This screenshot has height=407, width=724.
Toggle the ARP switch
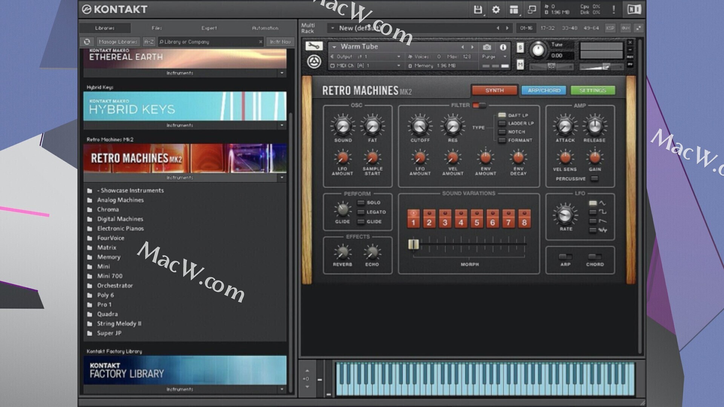pyautogui.click(x=565, y=257)
